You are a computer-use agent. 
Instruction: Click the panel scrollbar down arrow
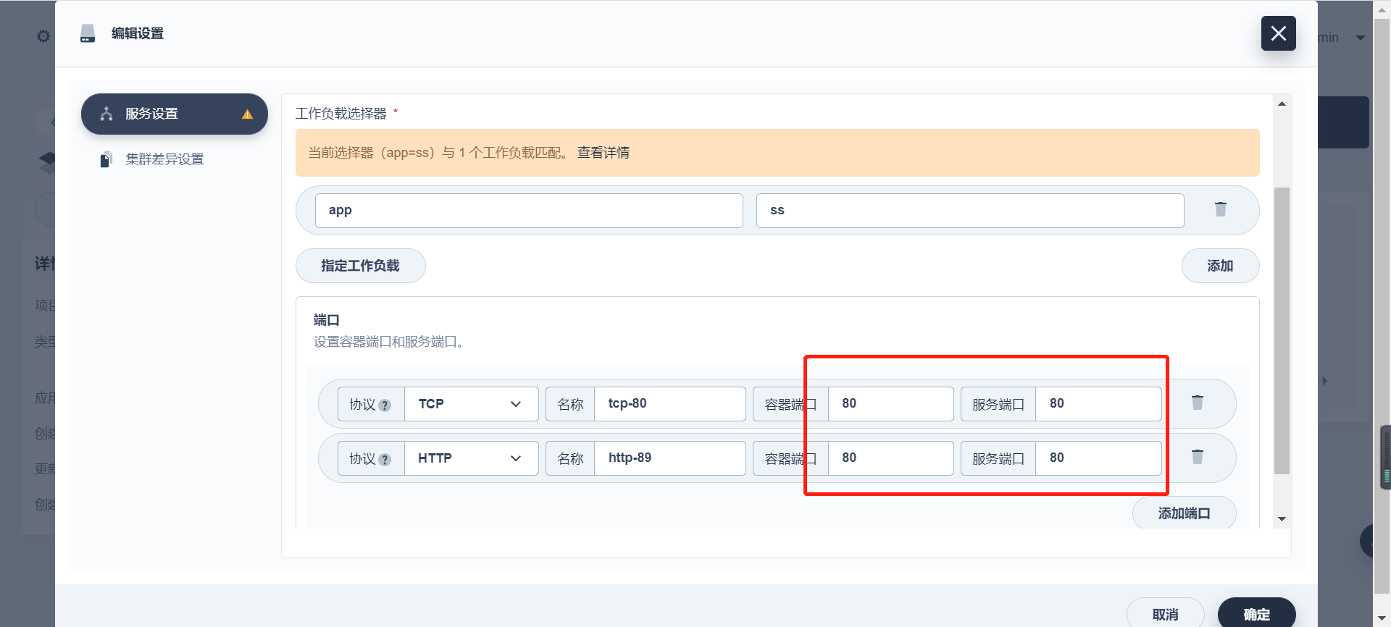pyautogui.click(x=1282, y=518)
